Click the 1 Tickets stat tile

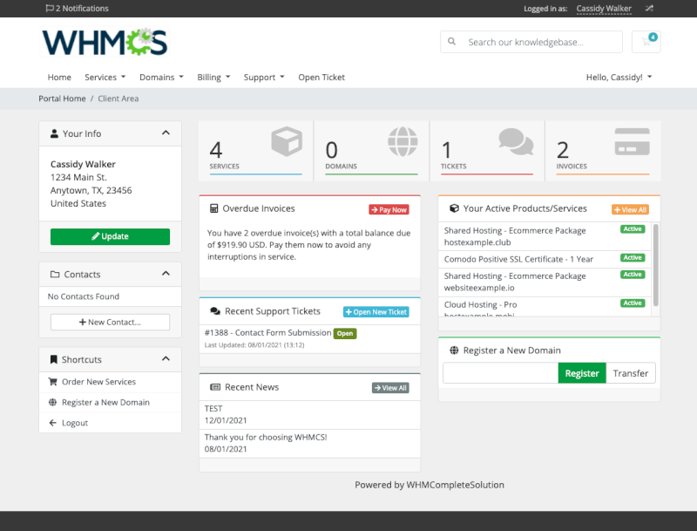[x=487, y=151]
